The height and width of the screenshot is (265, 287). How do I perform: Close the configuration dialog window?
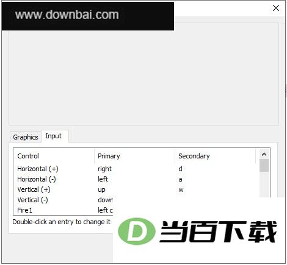click(276, 8)
